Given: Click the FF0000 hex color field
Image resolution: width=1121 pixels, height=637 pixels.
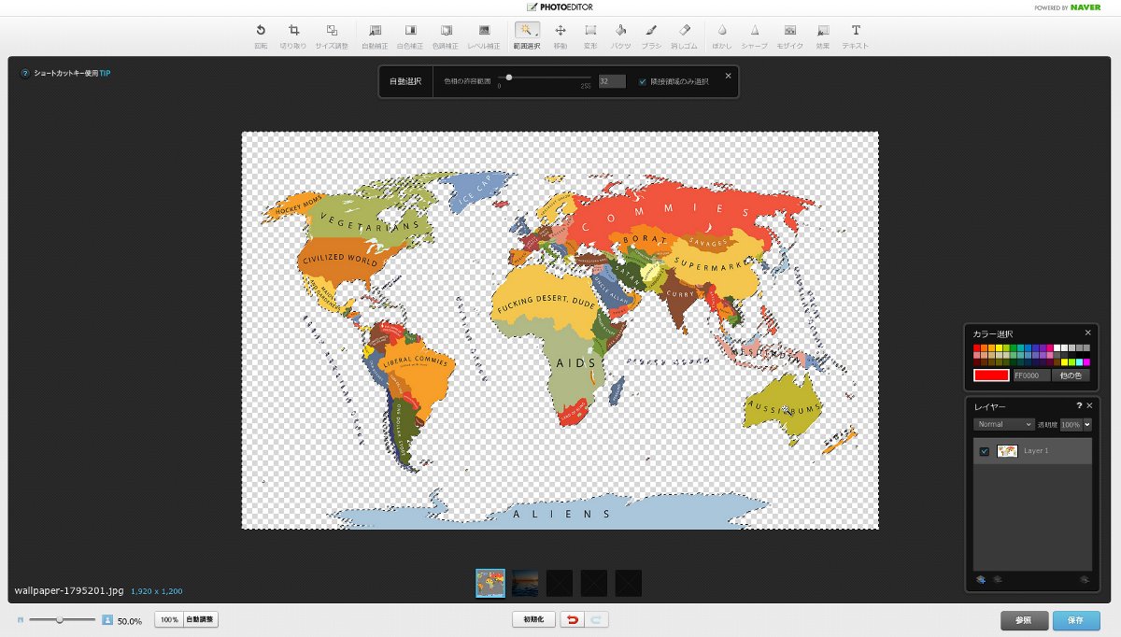Looking at the screenshot, I should point(1031,375).
